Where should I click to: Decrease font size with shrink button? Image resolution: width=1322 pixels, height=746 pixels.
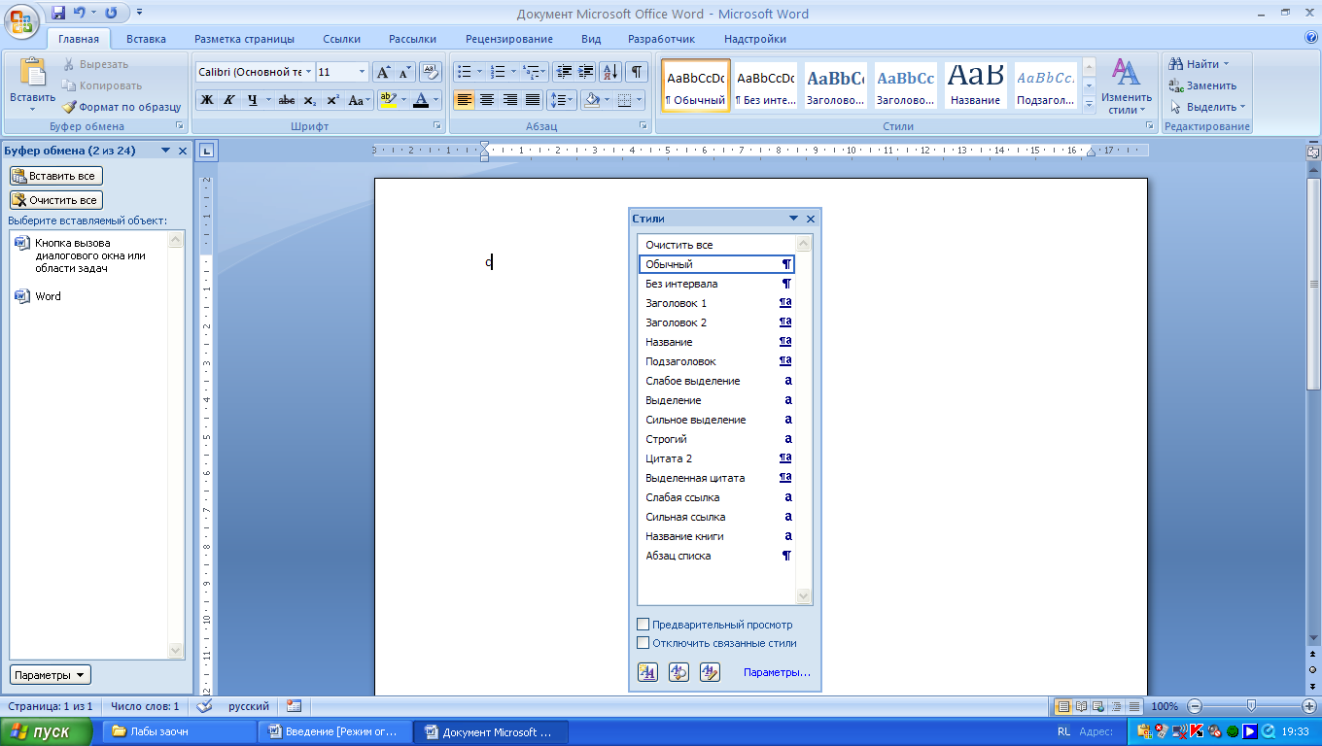pyautogui.click(x=404, y=72)
